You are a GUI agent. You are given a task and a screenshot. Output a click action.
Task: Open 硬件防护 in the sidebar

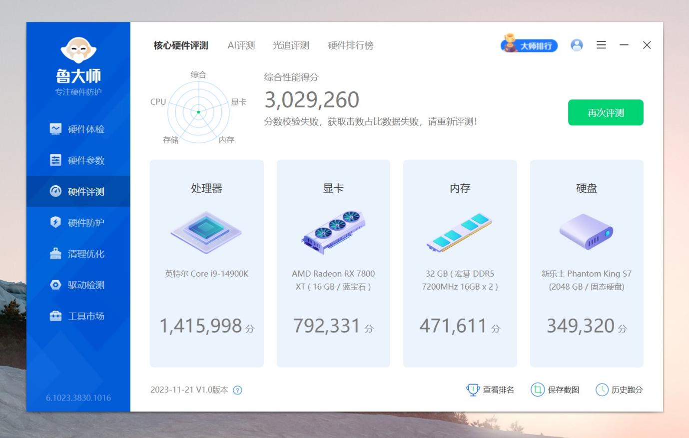pyautogui.click(x=78, y=222)
